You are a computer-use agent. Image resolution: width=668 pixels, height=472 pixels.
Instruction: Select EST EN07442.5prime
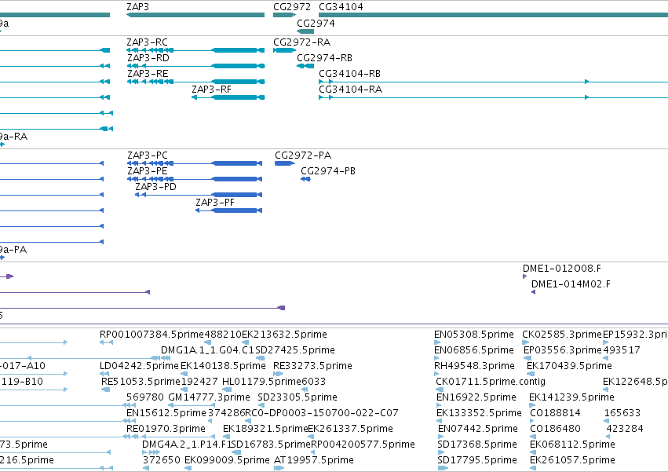click(x=480, y=429)
